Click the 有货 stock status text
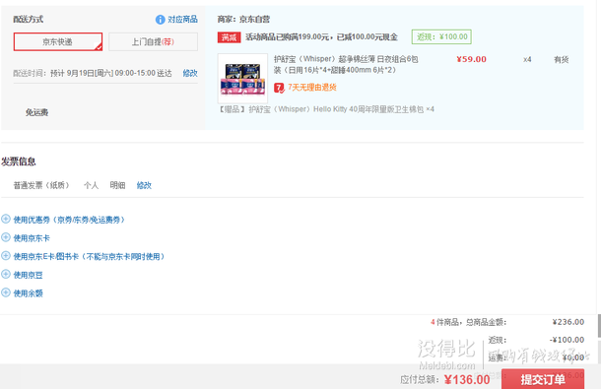 (x=562, y=59)
